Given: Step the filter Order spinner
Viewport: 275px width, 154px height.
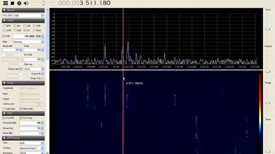Looking at the screenshot, I should point(43,50).
